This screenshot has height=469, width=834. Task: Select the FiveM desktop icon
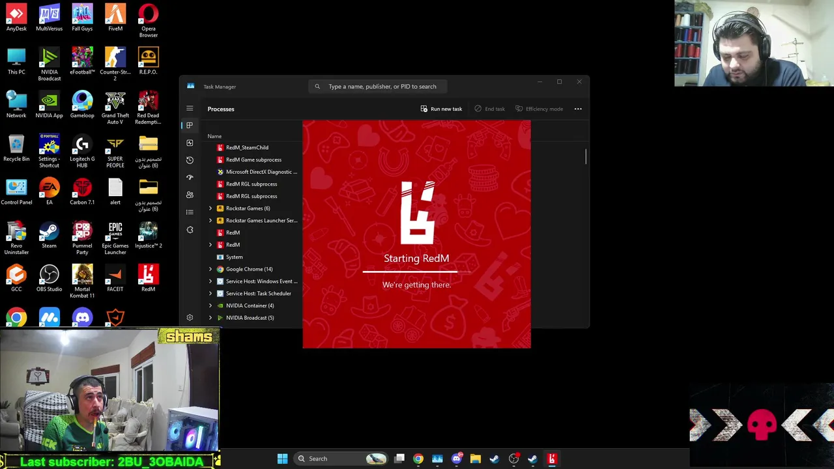click(115, 18)
